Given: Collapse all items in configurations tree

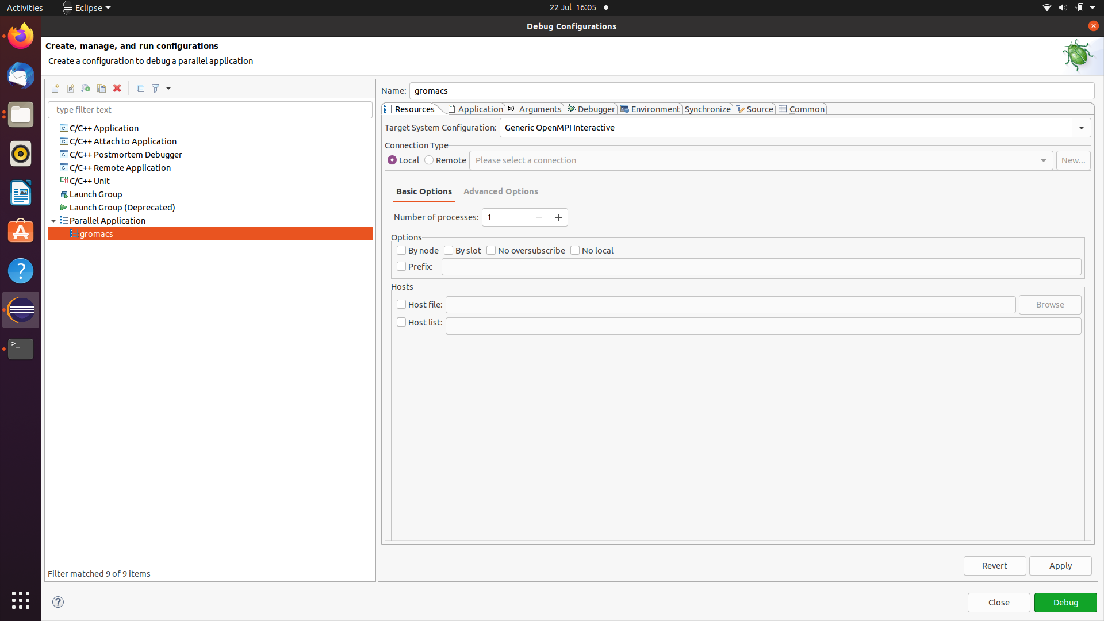Looking at the screenshot, I should pos(140,88).
